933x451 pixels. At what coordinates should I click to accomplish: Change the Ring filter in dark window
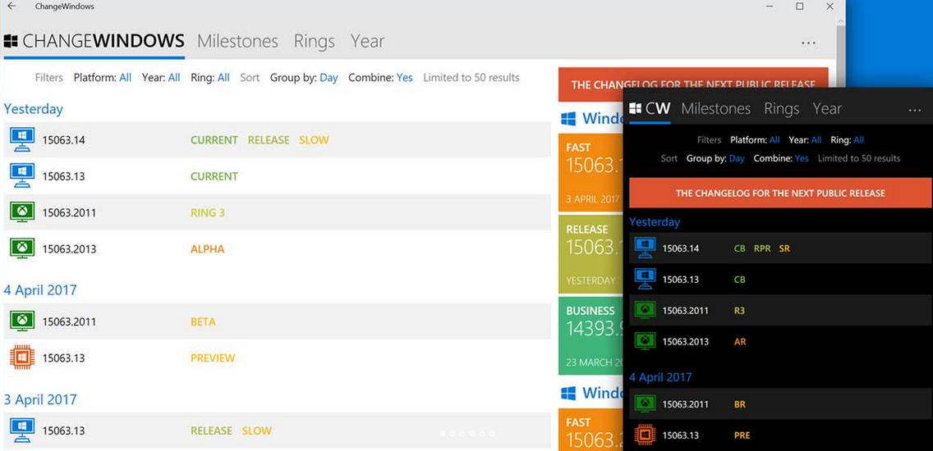847,140
